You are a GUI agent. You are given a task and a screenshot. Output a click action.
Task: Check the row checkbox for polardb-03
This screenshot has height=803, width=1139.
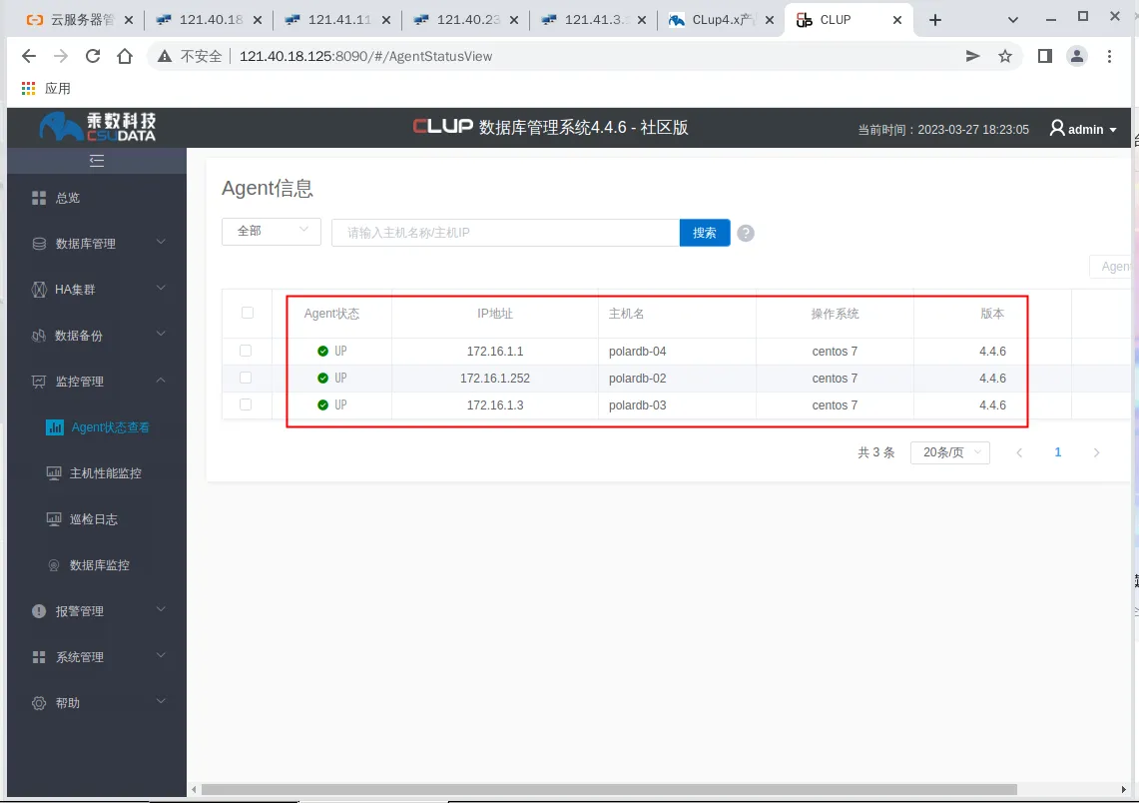246,404
